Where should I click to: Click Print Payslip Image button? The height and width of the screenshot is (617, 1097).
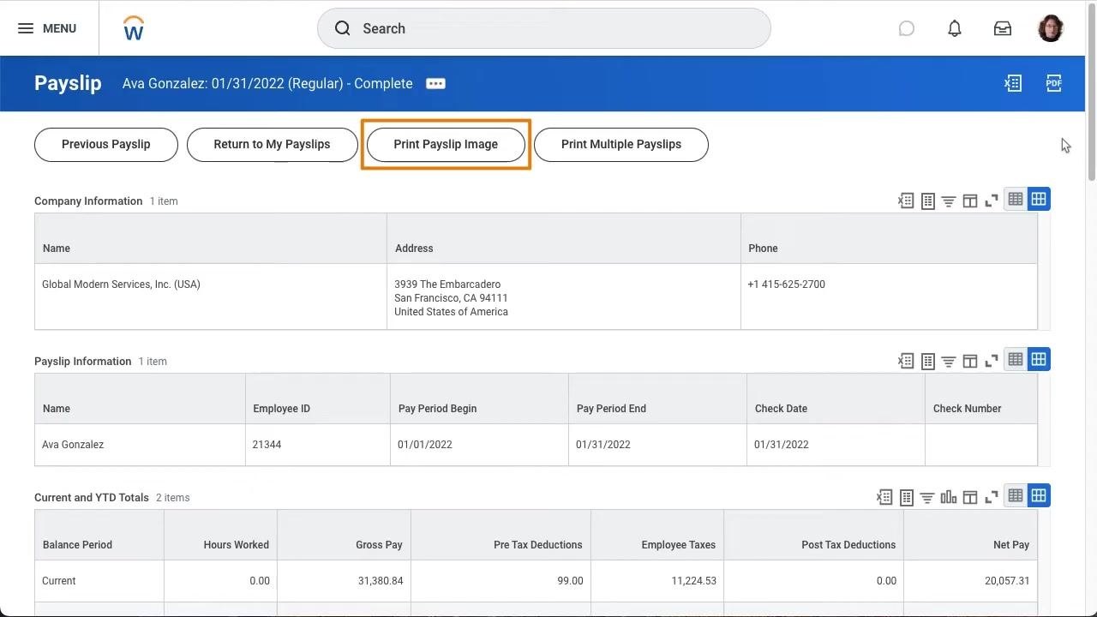pyautogui.click(x=446, y=144)
